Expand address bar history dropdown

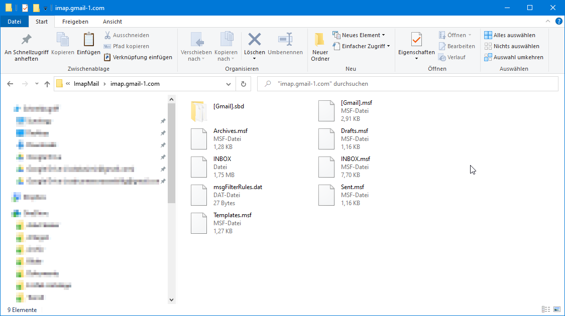coord(229,84)
